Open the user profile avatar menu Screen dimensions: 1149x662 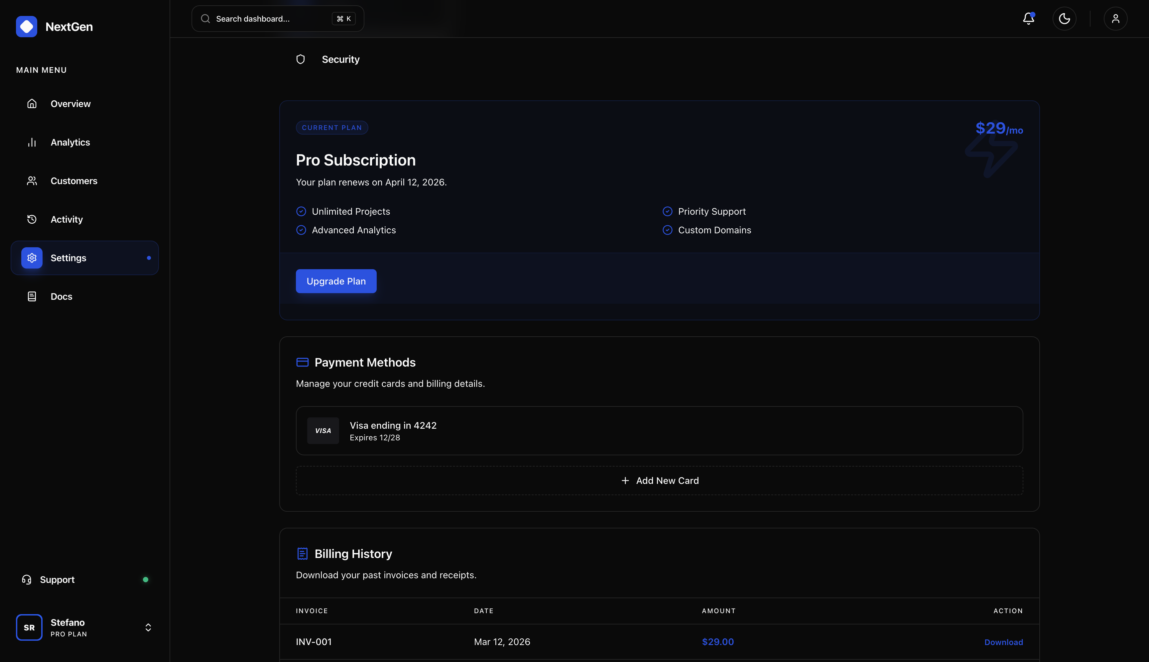click(1115, 18)
